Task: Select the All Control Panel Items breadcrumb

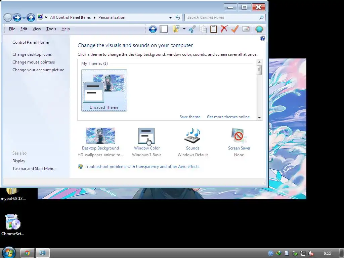Action: (x=70, y=17)
